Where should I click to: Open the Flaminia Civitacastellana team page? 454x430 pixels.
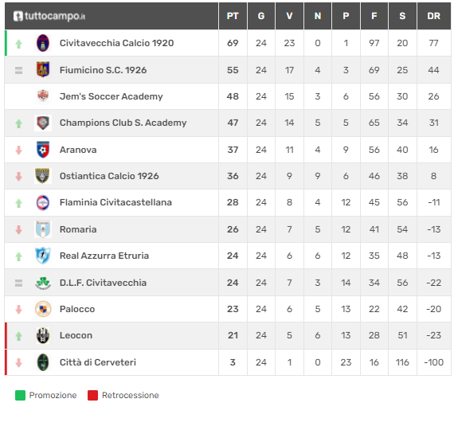click(115, 202)
